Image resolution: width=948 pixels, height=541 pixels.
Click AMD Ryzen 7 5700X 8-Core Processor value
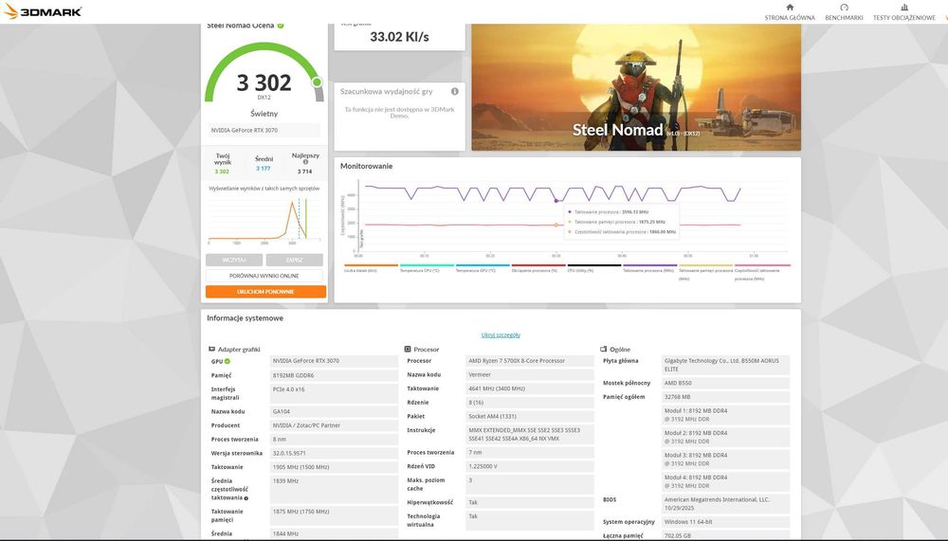click(x=530, y=361)
